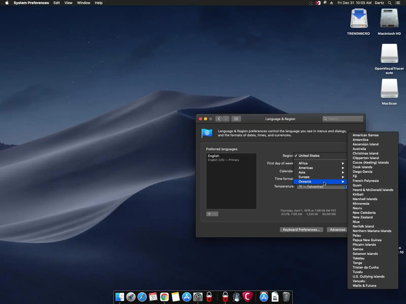Click the red and white menu bar icon

pyautogui.click(x=318, y=3)
